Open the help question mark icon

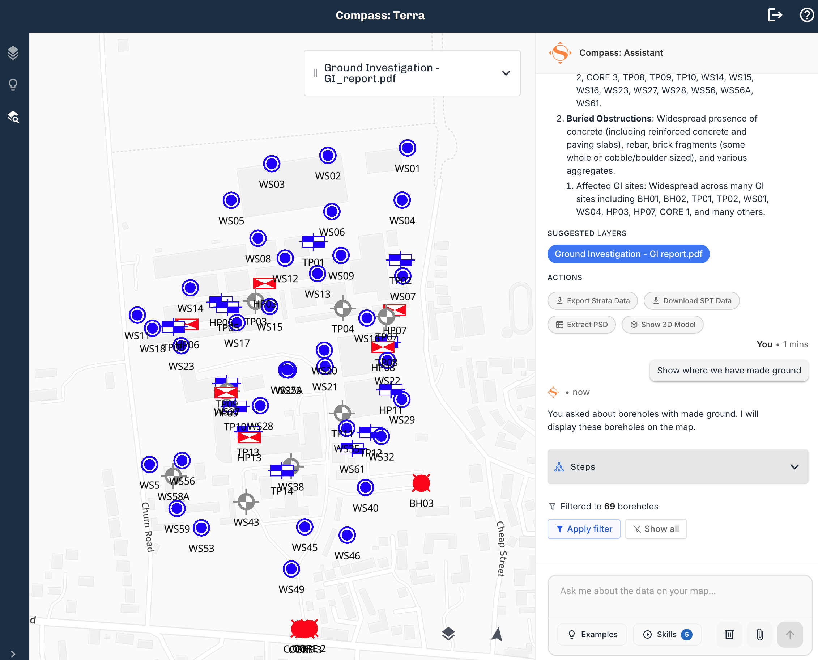[x=806, y=15]
